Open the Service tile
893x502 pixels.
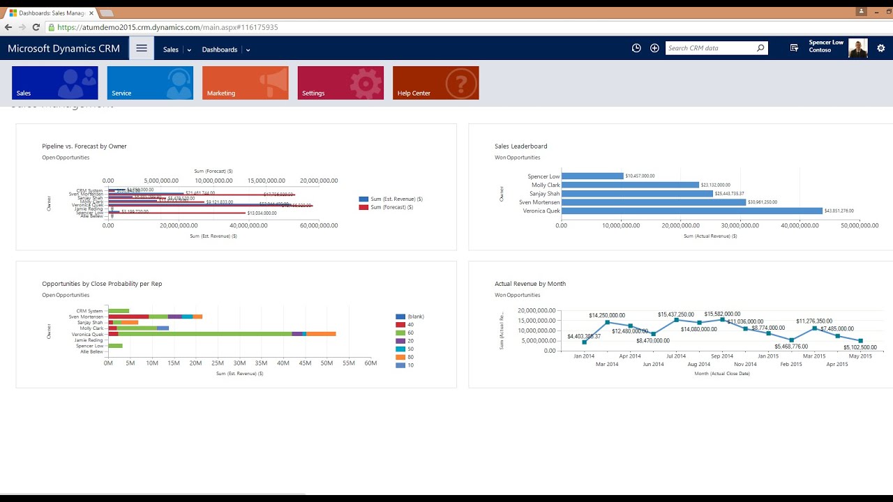pyautogui.click(x=150, y=83)
